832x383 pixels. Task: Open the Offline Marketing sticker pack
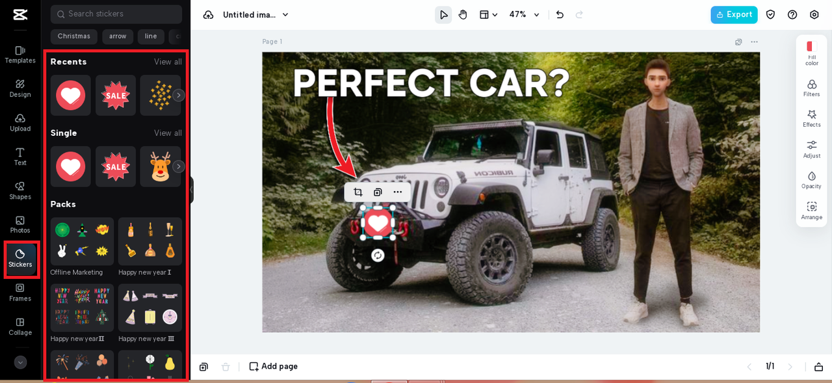(x=82, y=241)
